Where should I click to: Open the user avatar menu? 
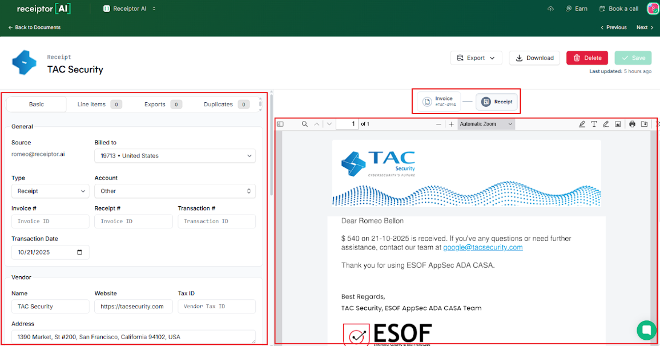(653, 9)
